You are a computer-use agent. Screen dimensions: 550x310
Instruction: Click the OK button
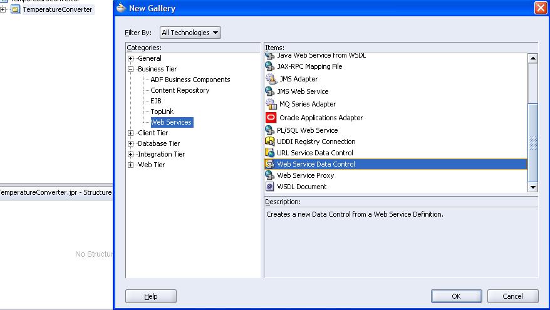click(456, 296)
